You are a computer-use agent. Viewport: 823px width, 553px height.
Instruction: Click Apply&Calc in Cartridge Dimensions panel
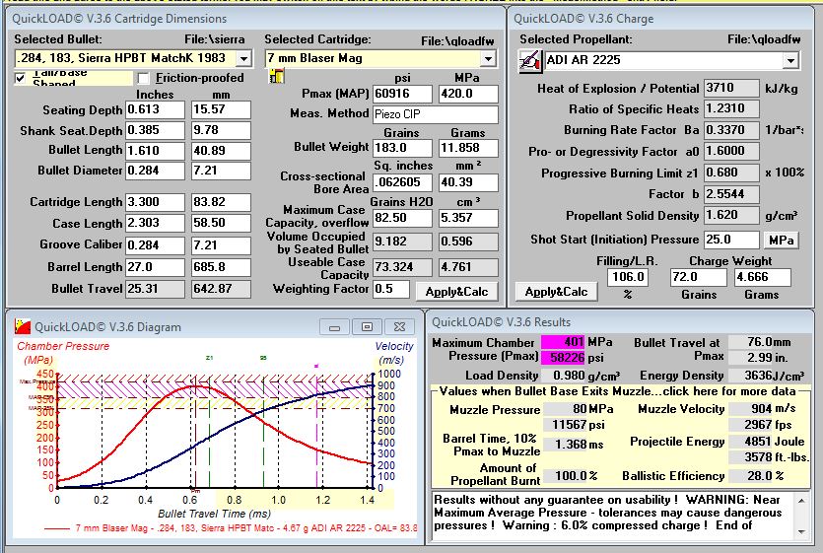[x=456, y=292]
